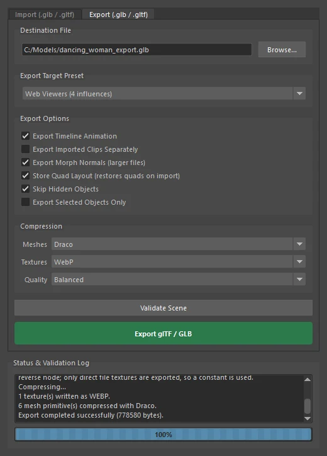Click the log line 'Export completed successfully (778580 bytes).'
The width and height of the screenshot is (327, 456).
91,415
